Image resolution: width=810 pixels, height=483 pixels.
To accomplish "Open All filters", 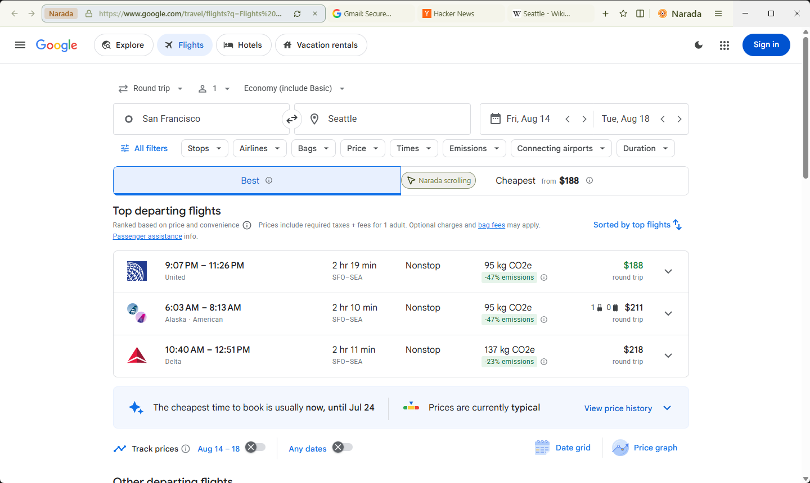I will [x=144, y=148].
